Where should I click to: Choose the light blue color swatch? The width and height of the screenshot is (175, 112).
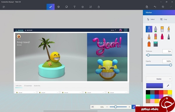152,97
